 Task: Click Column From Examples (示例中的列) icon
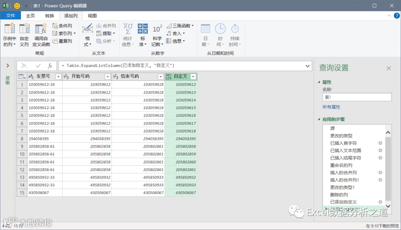(9, 28)
